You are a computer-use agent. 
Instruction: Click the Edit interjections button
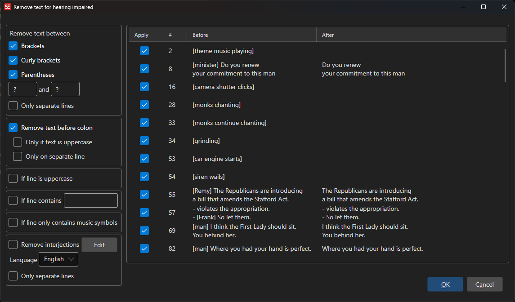tap(99, 245)
